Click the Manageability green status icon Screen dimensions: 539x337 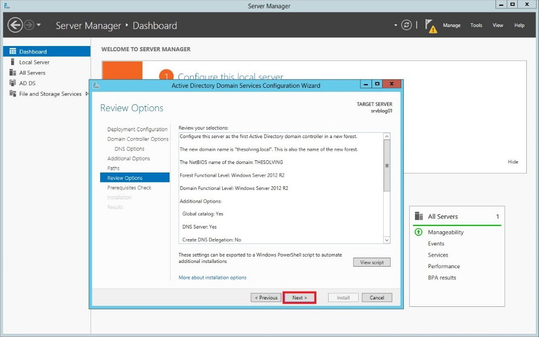(418, 232)
